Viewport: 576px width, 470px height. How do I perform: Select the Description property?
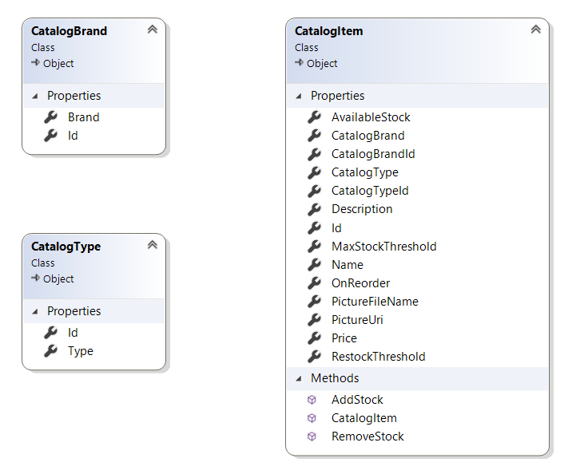coord(362,209)
